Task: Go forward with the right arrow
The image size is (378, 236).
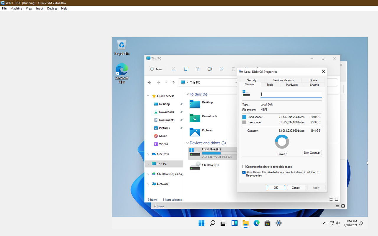Action: tap(158, 82)
